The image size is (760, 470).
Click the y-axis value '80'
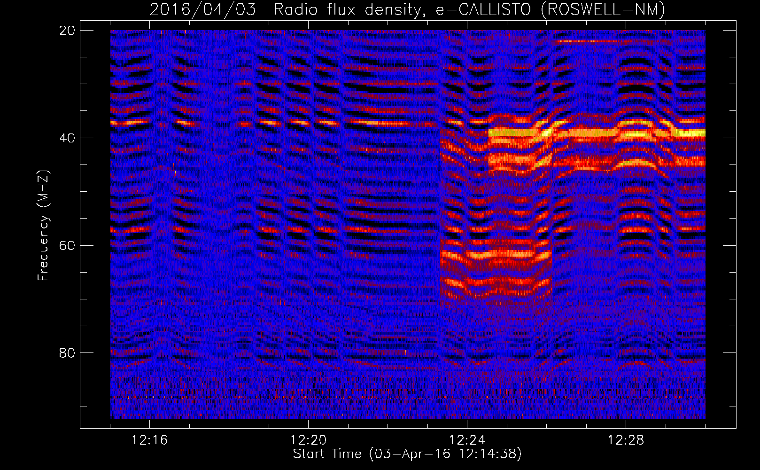(67, 353)
